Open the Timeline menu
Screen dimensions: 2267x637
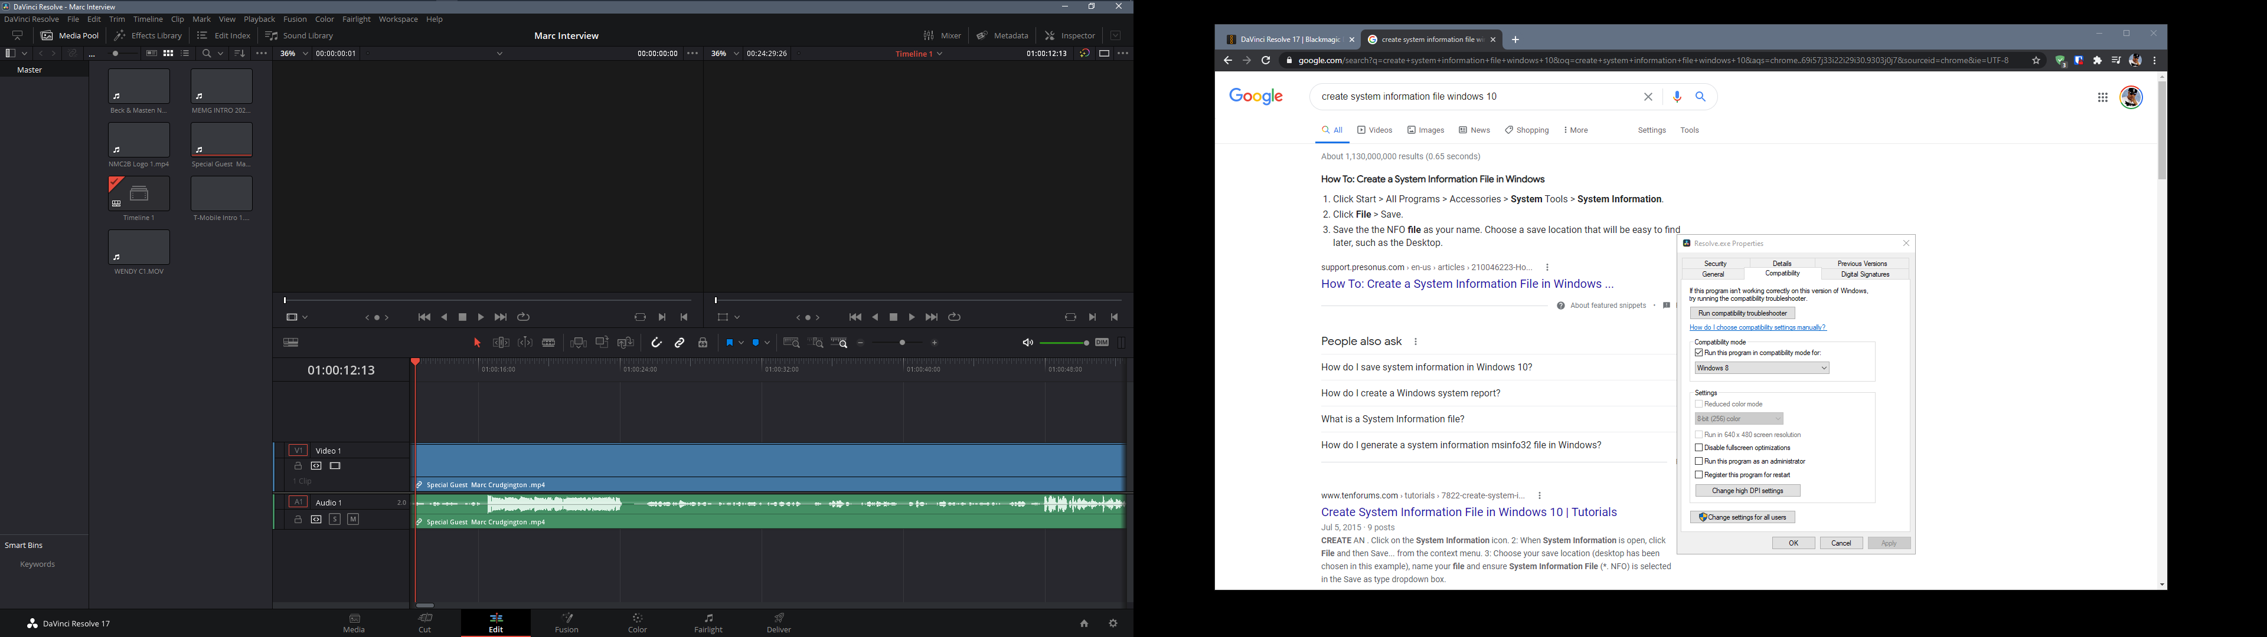click(148, 19)
